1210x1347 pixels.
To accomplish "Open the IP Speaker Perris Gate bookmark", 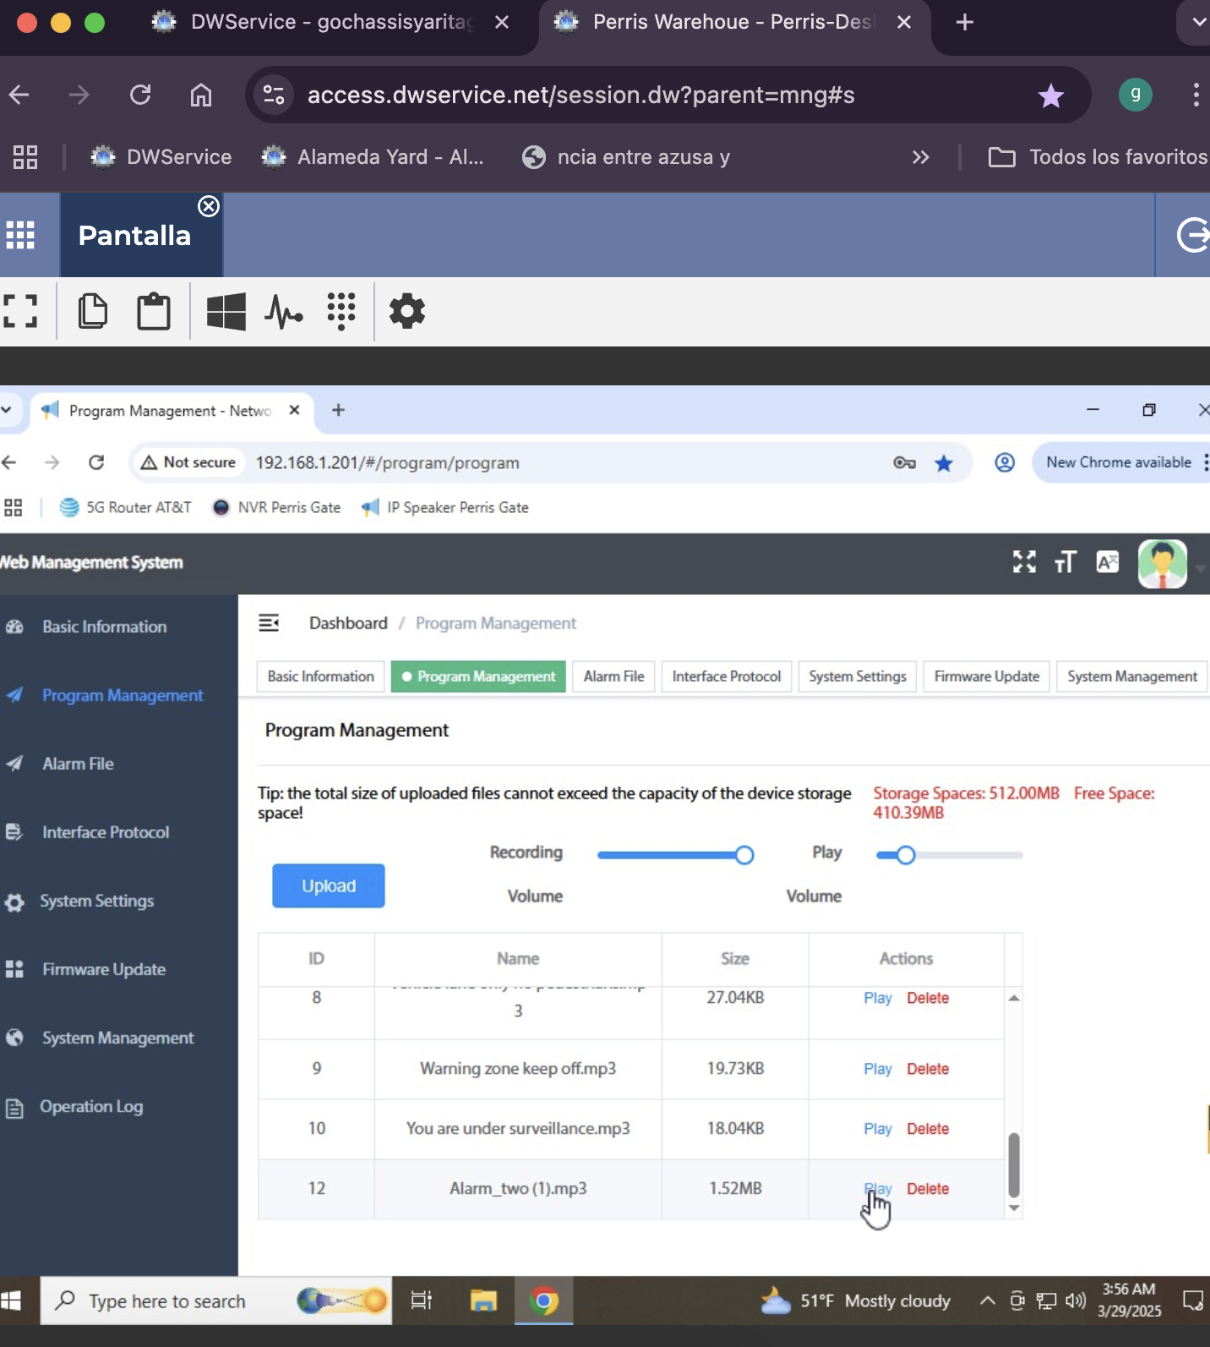I will point(444,507).
